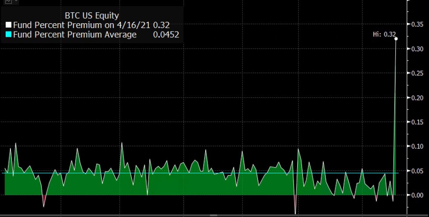Click the 0.0452 average value in legend

(x=166, y=35)
